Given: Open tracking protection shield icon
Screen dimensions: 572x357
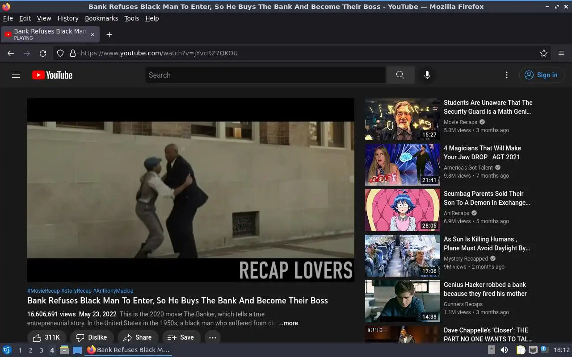Looking at the screenshot, I should [60, 53].
